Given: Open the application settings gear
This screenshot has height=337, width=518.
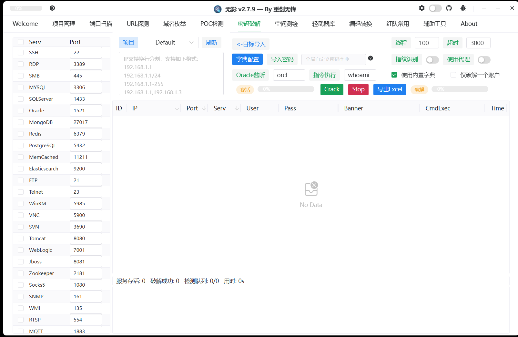Looking at the screenshot, I should tap(422, 8).
